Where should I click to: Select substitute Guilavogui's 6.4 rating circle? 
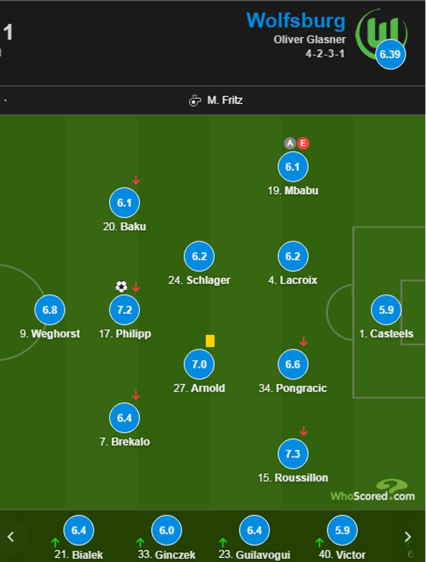tap(254, 530)
